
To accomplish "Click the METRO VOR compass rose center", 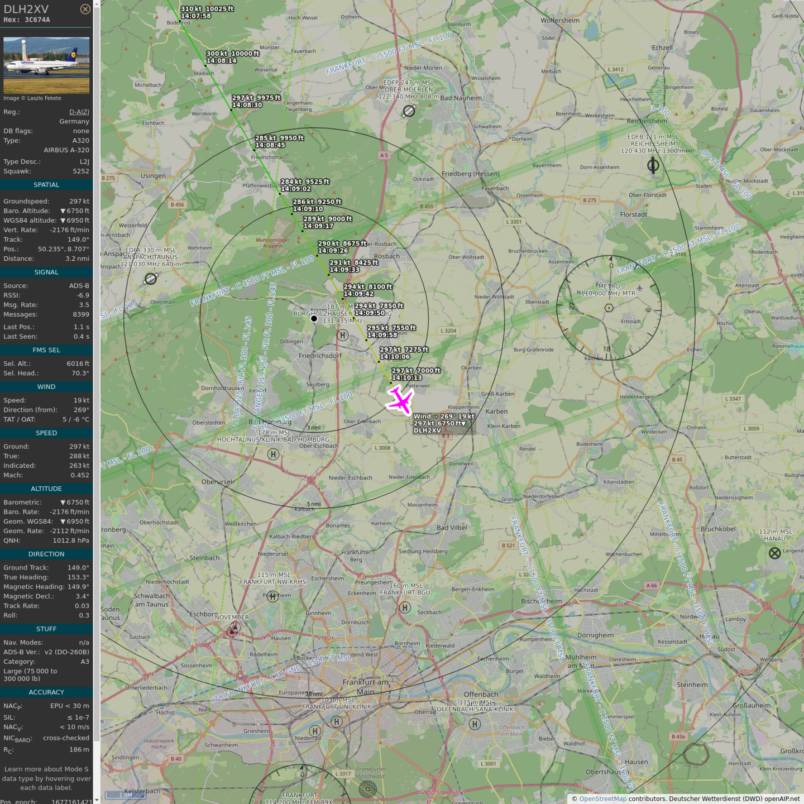I will [x=609, y=308].
